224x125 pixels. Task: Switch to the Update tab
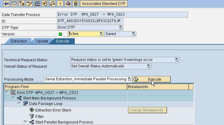click(42, 41)
